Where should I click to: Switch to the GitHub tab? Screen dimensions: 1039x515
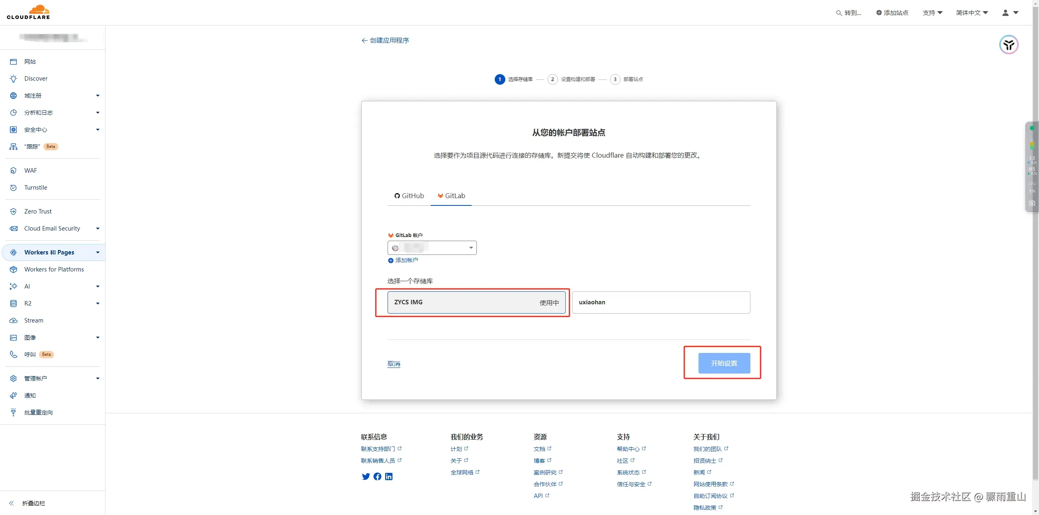(x=409, y=196)
